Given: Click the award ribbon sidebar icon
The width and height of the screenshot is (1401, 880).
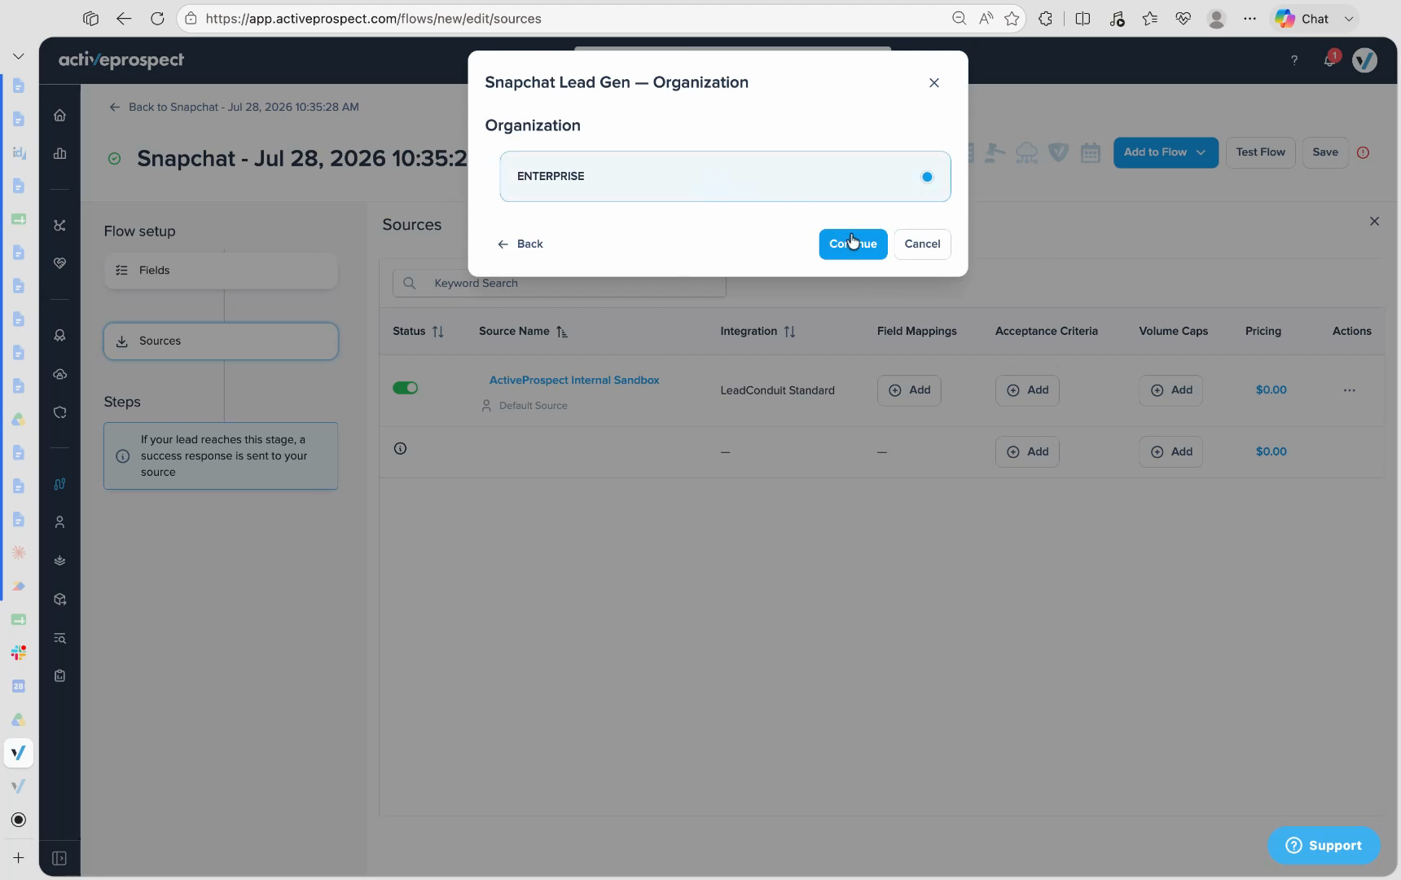Looking at the screenshot, I should [x=59, y=336].
